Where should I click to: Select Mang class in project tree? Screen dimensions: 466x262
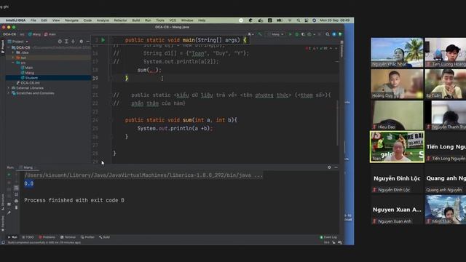28,73
